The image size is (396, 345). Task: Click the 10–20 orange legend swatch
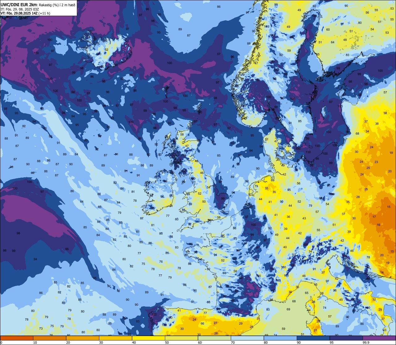click(x=49, y=338)
